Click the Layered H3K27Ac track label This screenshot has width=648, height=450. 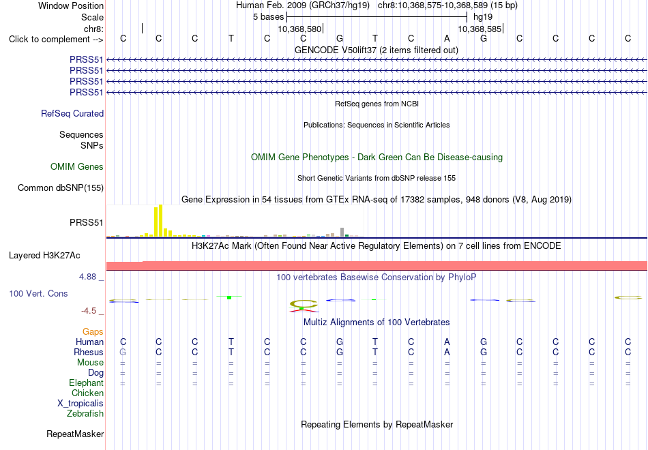pos(44,256)
